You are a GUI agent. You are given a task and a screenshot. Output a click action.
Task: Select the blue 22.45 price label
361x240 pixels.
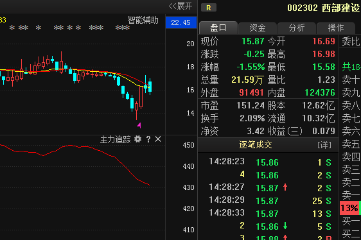coord(181,22)
